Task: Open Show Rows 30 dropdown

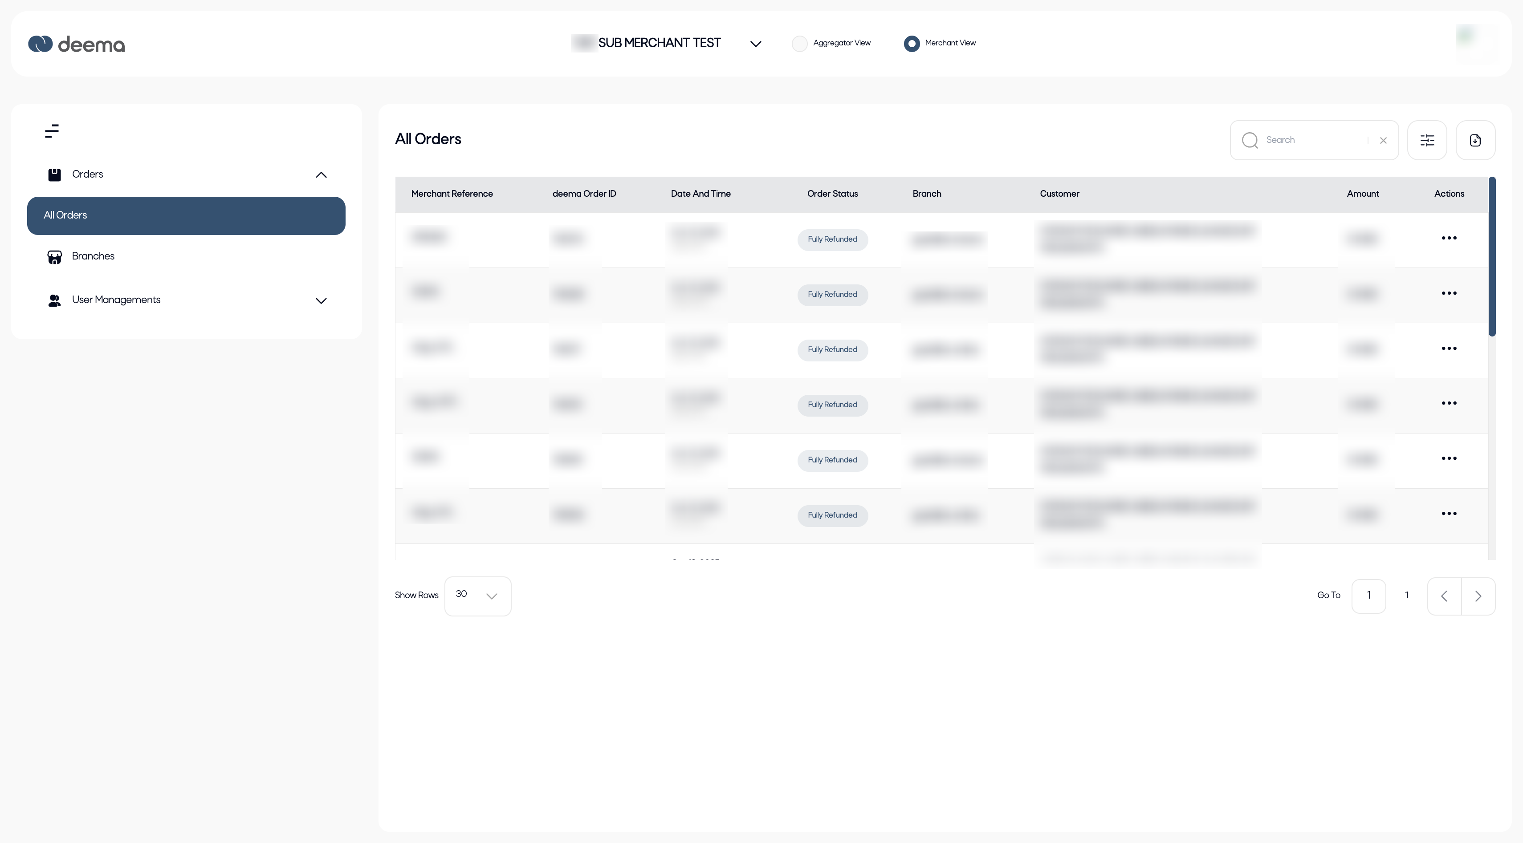Action: [x=478, y=596]
